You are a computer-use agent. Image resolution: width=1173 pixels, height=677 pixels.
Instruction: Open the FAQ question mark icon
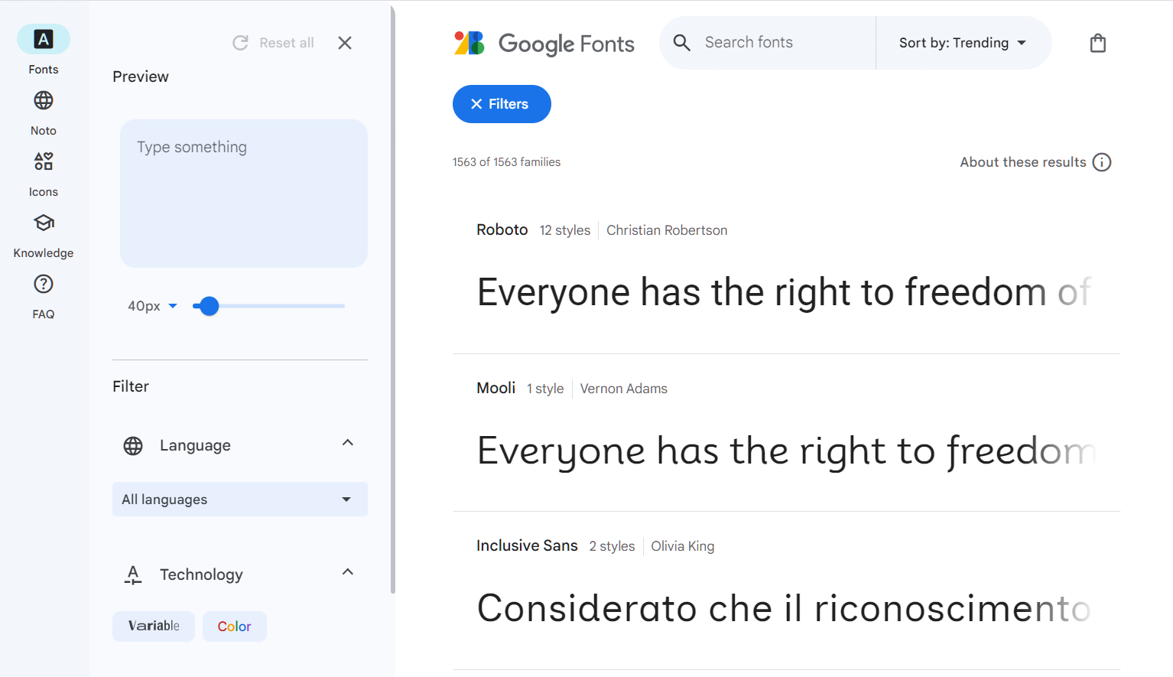point(44,284)
